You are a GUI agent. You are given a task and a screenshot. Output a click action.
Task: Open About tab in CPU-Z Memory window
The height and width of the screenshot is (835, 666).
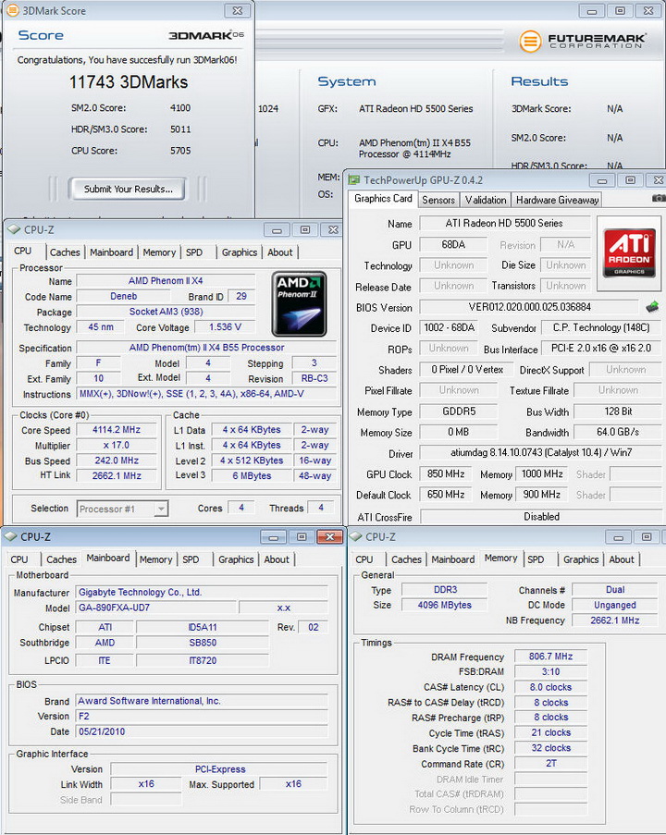pos(622,559)
